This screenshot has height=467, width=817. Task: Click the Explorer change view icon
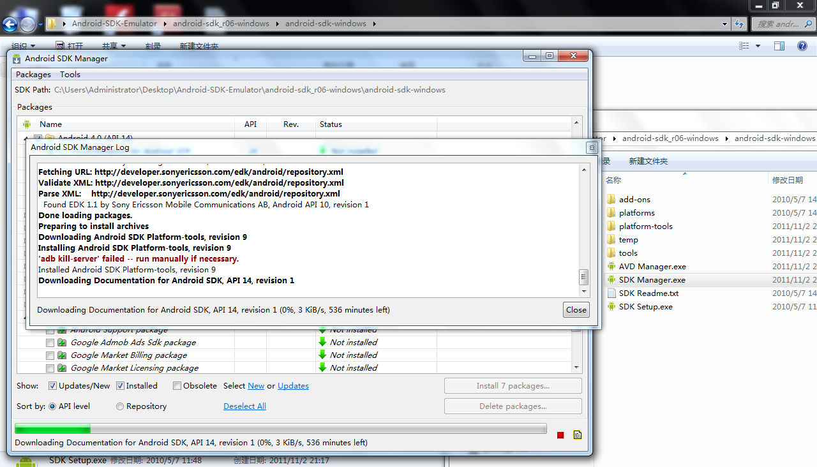(x=744, y=46)
